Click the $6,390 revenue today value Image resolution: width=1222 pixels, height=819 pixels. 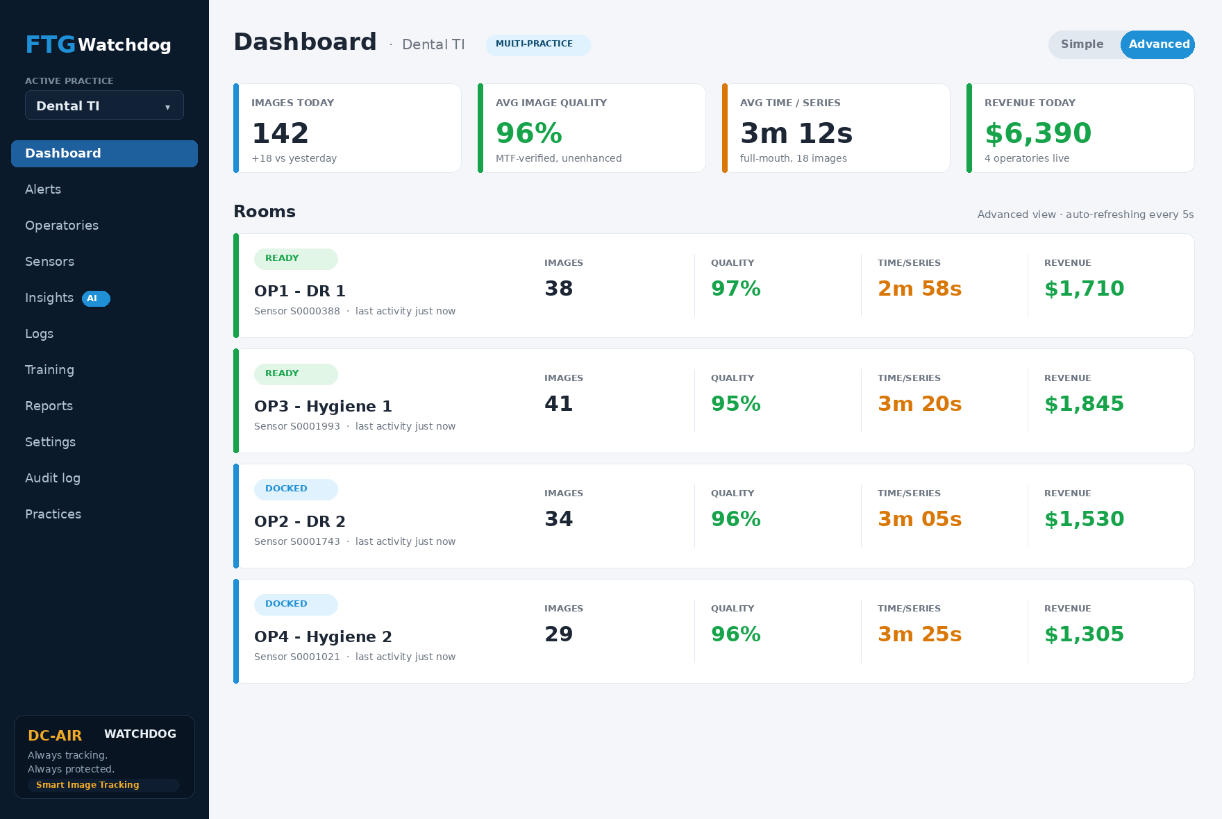(x=1038, y=133)
